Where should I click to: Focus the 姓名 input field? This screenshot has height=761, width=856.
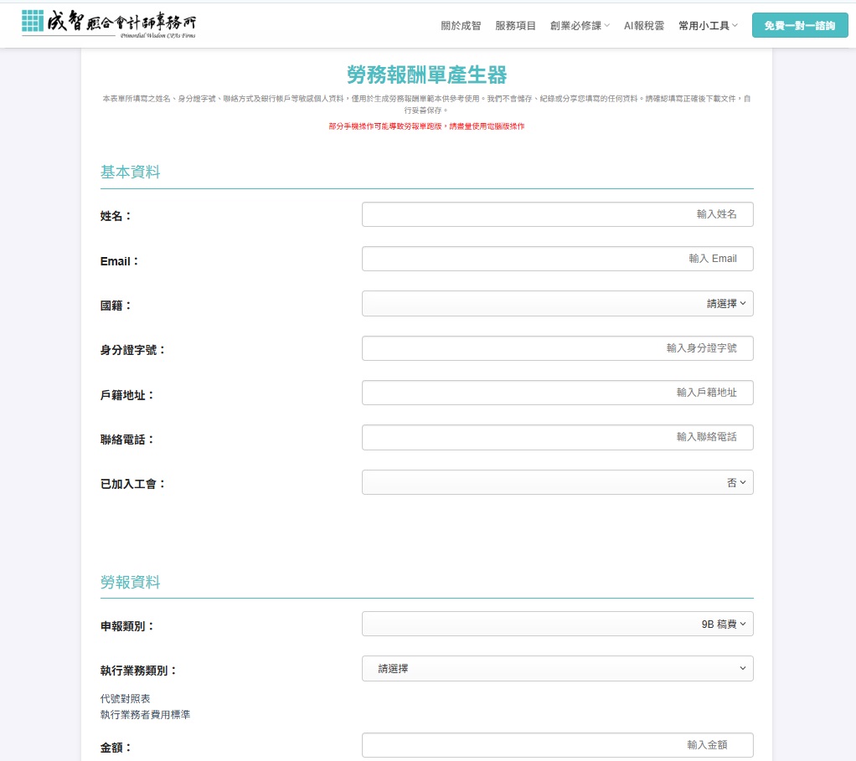point(557,214)
